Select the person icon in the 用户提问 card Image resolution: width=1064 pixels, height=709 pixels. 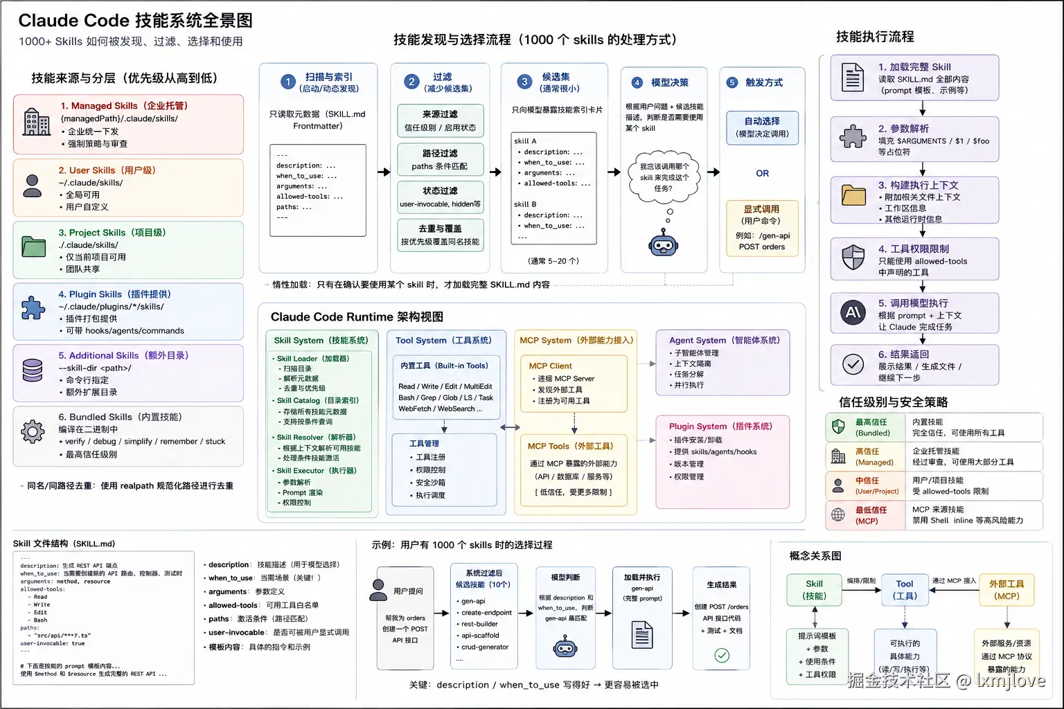(378, 589)
